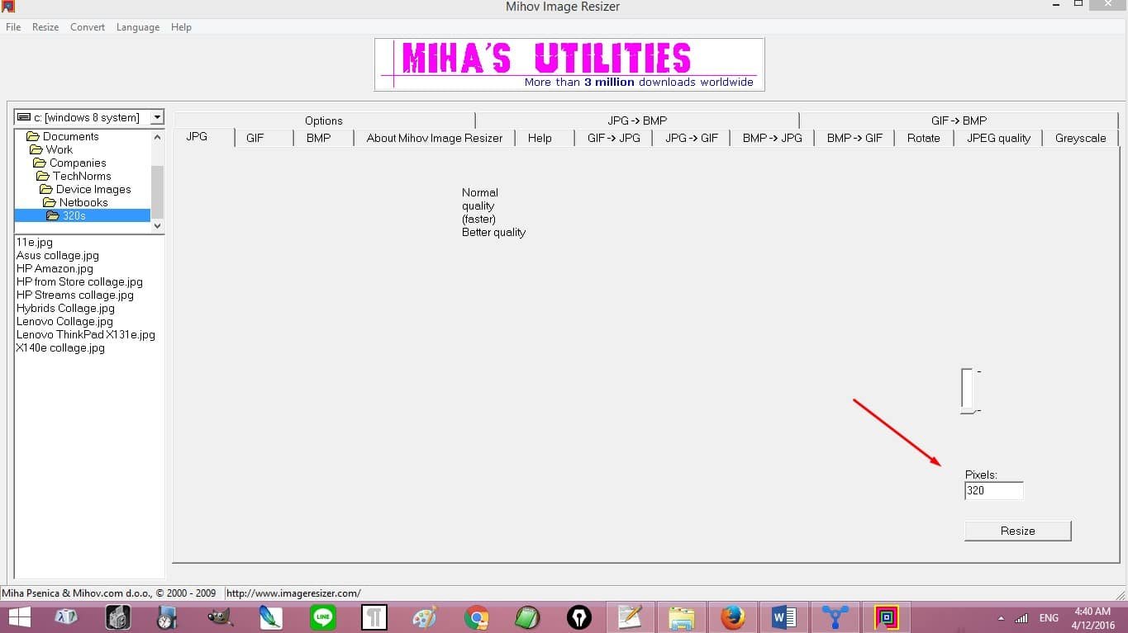Viewport: 1128px width, 633px height.
Task: Click the Device Images folder icon
Action: pyautogui.click(x=46, y=189)
